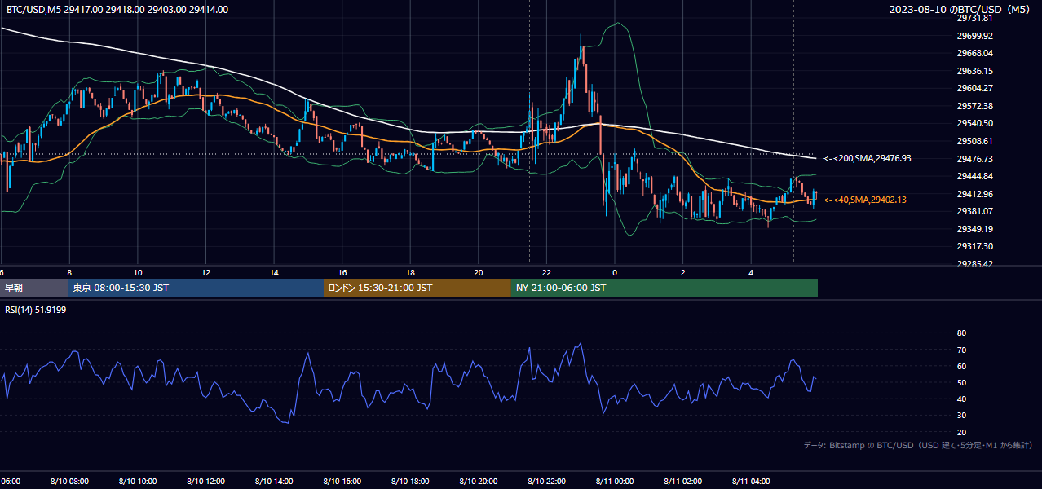Viewport: 1042px width, 489px height.
Task: Click the '8/10 12:00' bottom time label
Action: (x=205, y=482)
